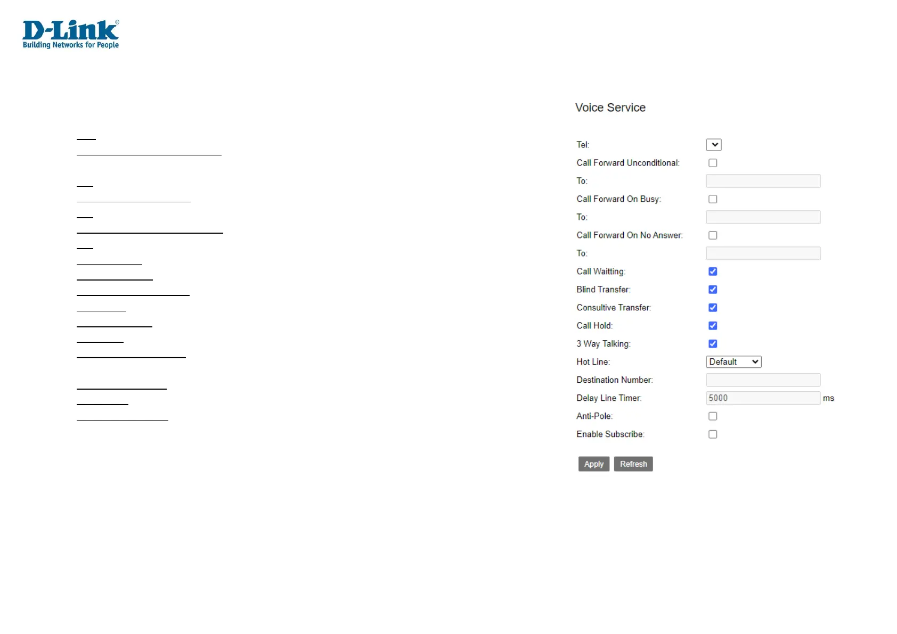The height and width of the screenshot is (634, 897).
Task: Uncheck the Consultive Transfer checkbox
Action: click(x=713, y=308)
